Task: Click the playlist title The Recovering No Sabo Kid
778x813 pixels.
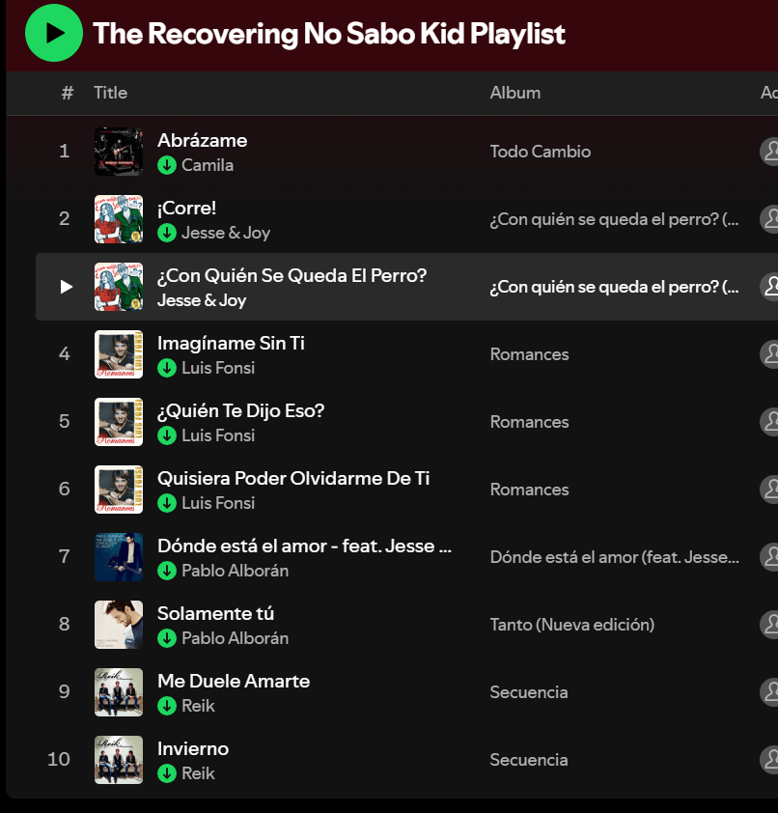Action: click(329, 34)
